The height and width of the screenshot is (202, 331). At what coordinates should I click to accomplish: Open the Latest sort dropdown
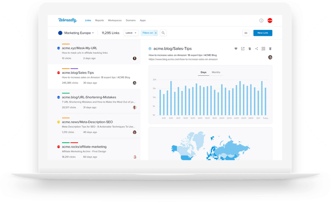[x=131, y=33]
